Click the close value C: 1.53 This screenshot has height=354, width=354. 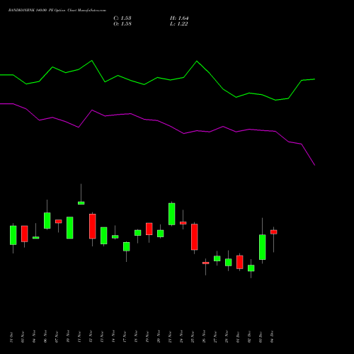pos(122,18)
